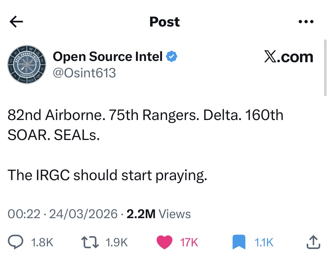Viewport: 329px width, 272px height.
Task: Toggle the pink heart like icon
Action: pos(164,242)
